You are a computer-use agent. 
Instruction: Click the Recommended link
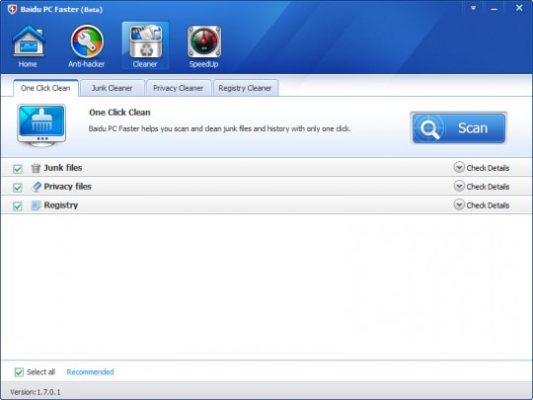90,372
